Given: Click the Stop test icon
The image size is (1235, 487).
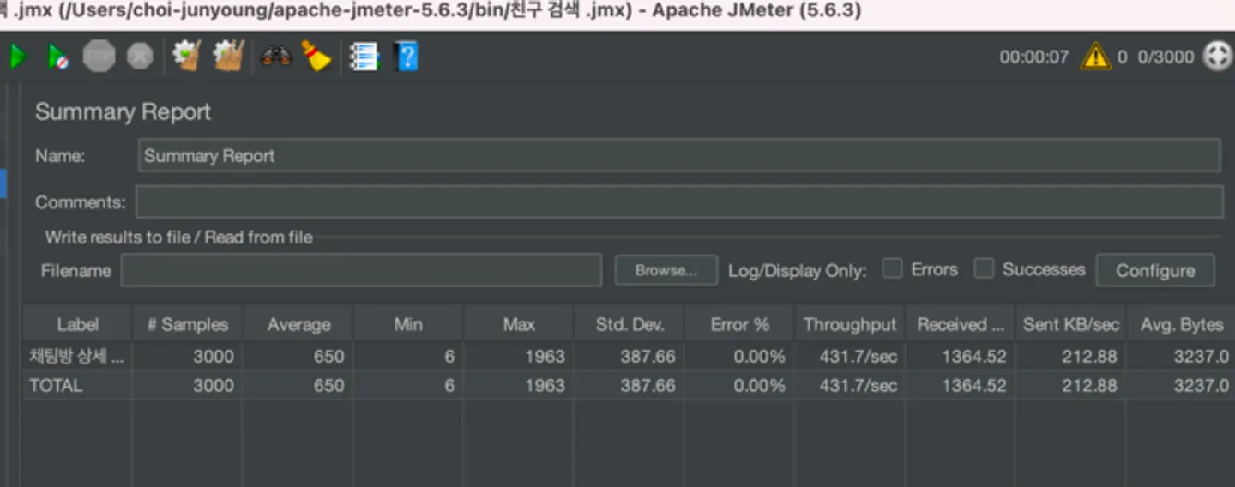Looking at the screenshot, I should [99, 57].
